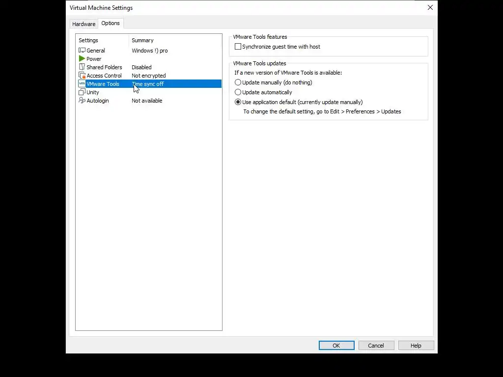
Task: Click the Unity windows icon
Action: click(82, 92)
